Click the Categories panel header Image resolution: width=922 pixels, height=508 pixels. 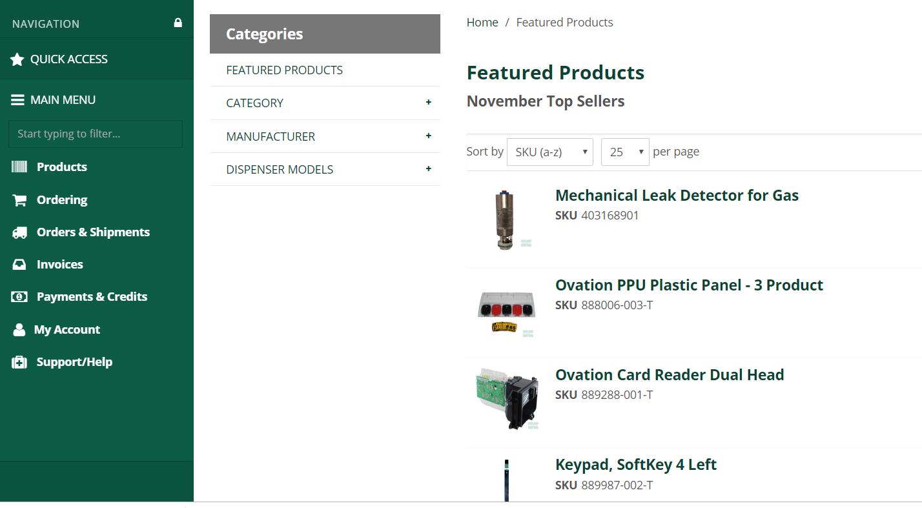tap(325, 34)
